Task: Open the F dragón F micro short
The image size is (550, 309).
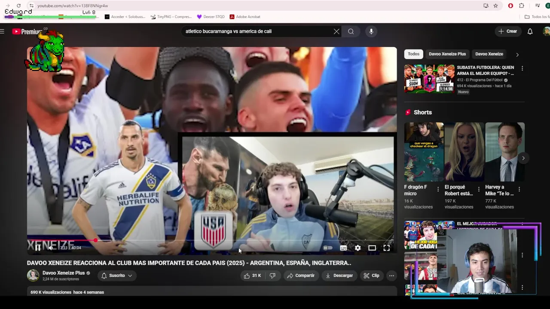Action: [x=424, y=151]
